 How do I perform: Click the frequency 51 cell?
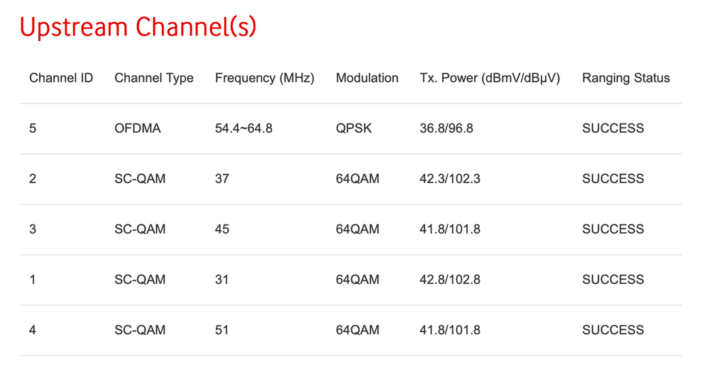click(222, 330)
